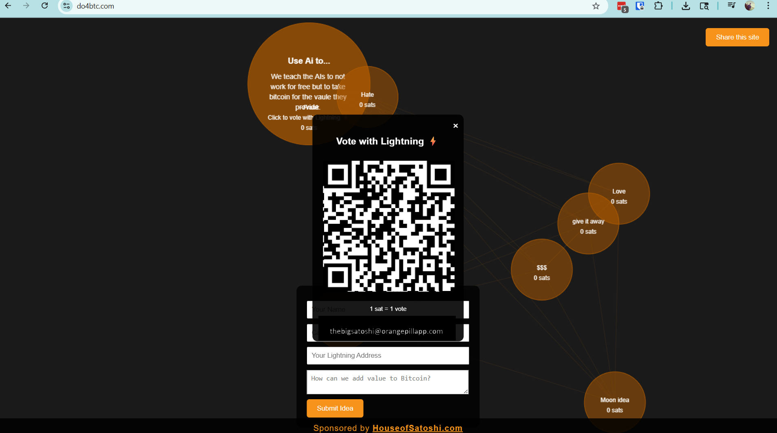777x433 pixels.
Task: Click the do4btc.com address bar URL
Action: [95, 6]
